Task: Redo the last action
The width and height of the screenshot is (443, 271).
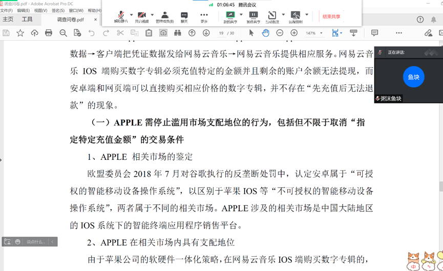Action: (106, 33)
